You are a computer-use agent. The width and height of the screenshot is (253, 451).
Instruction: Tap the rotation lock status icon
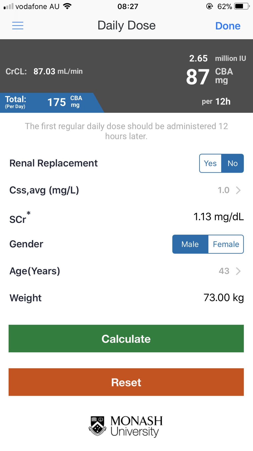click(209, 6)
